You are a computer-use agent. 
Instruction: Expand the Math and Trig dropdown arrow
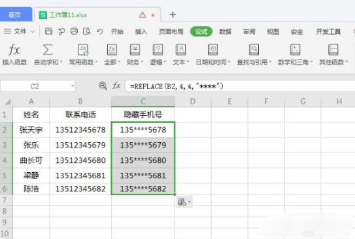coord(311,62)
